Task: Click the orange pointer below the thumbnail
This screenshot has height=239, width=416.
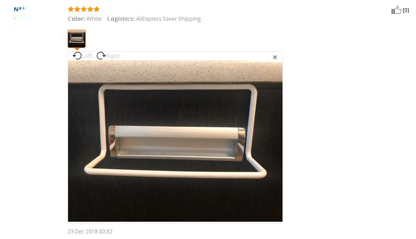Action: (x=77, y=49)
